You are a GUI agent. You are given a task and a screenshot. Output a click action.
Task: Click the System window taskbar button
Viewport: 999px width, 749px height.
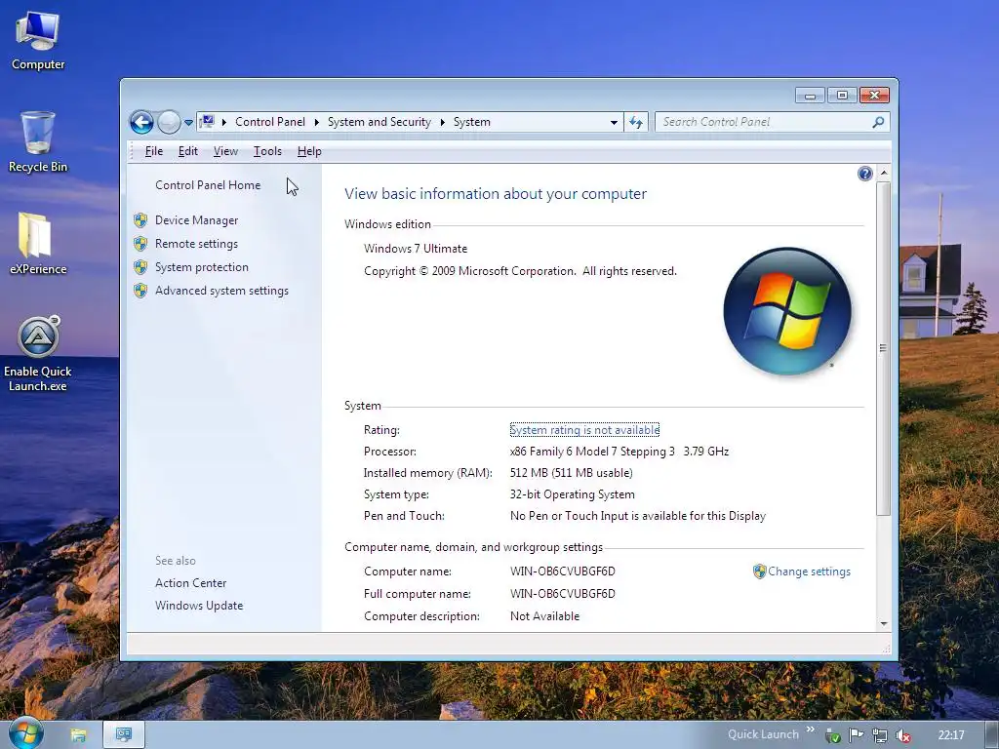[124, 735]
